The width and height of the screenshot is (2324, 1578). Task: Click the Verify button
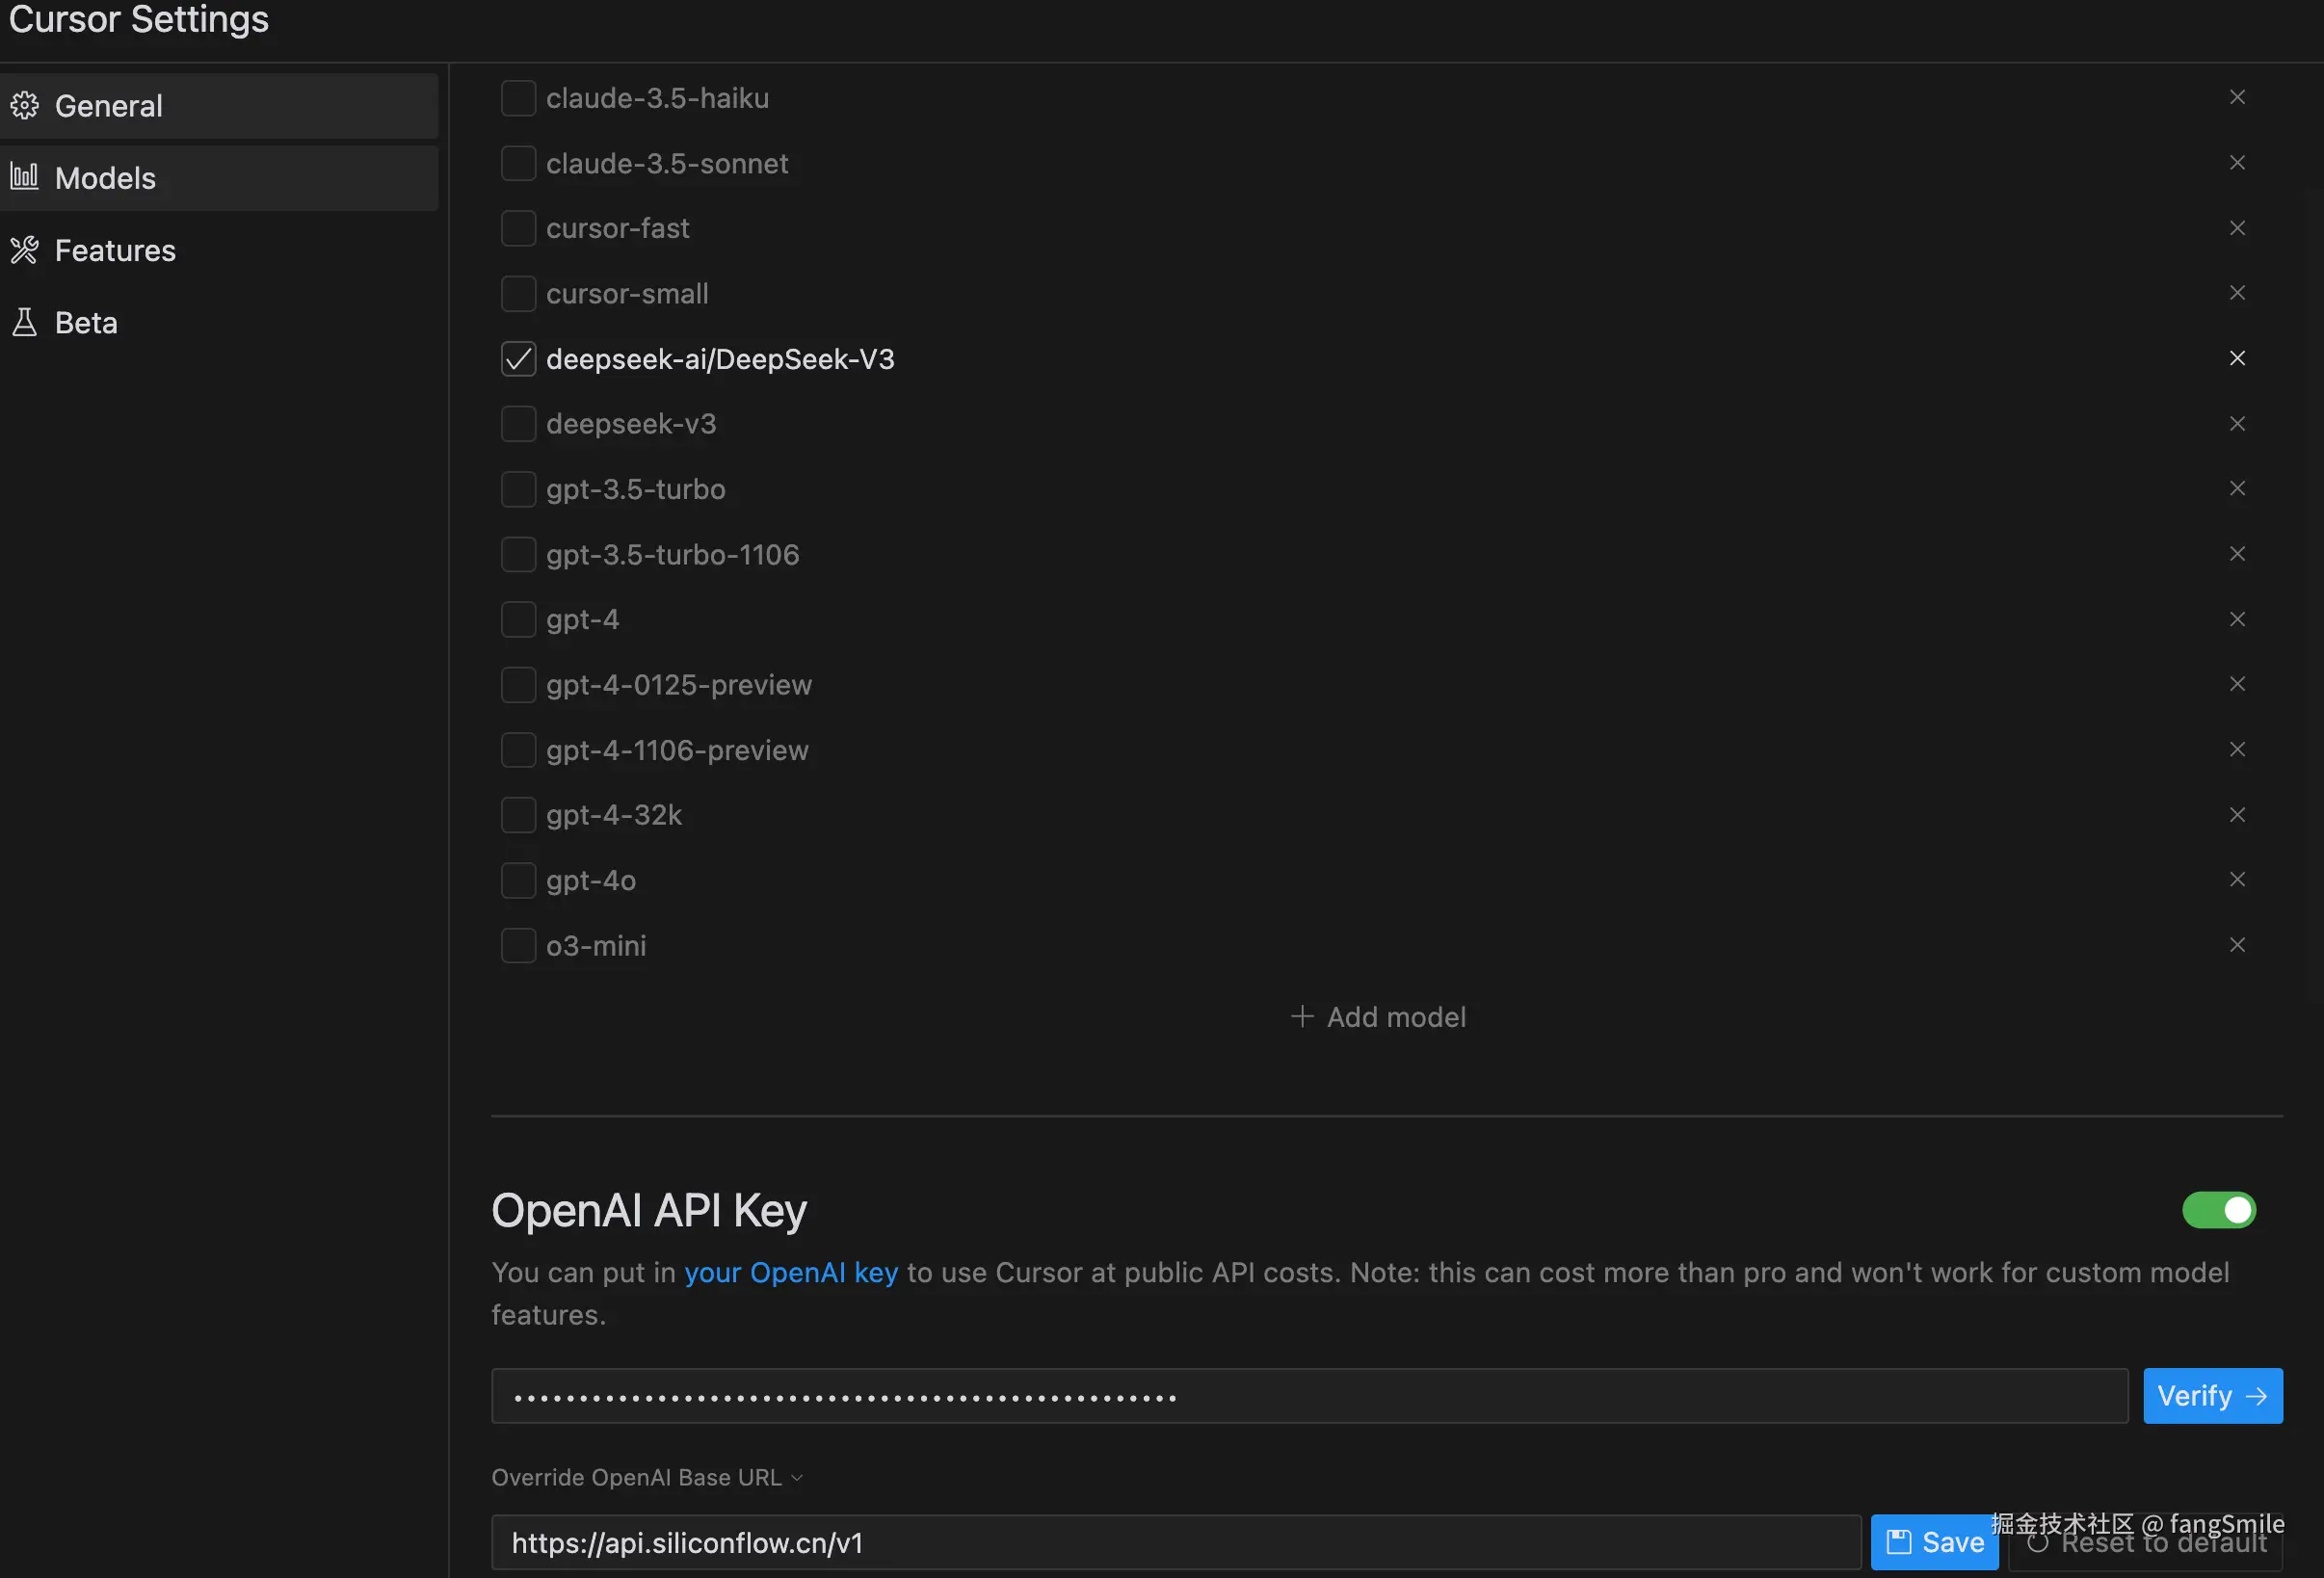[2212, 1395]
